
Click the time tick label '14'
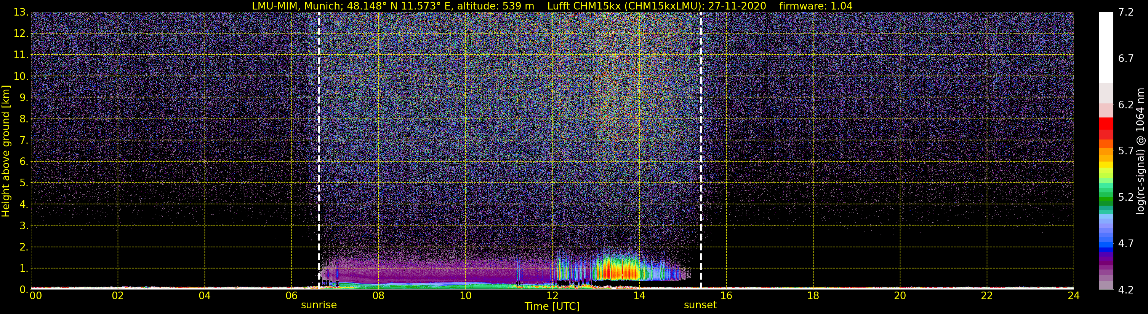pos(639,296)
